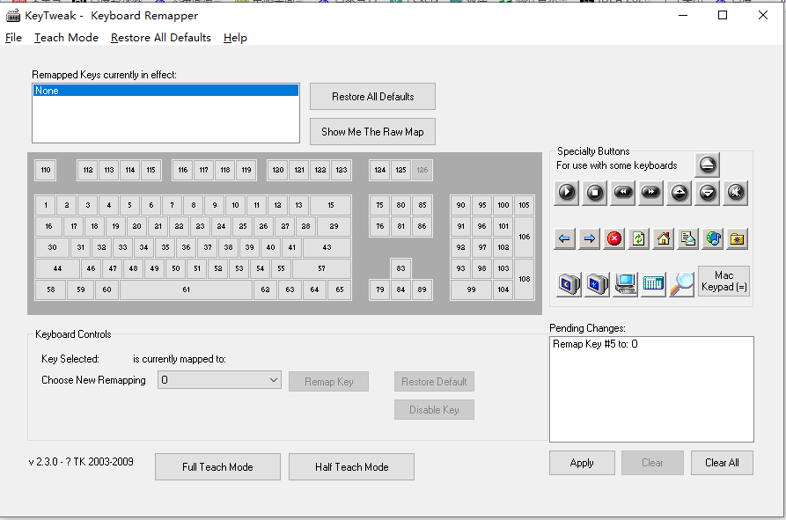Select None in remapped keys list

[x=166, y=91]
